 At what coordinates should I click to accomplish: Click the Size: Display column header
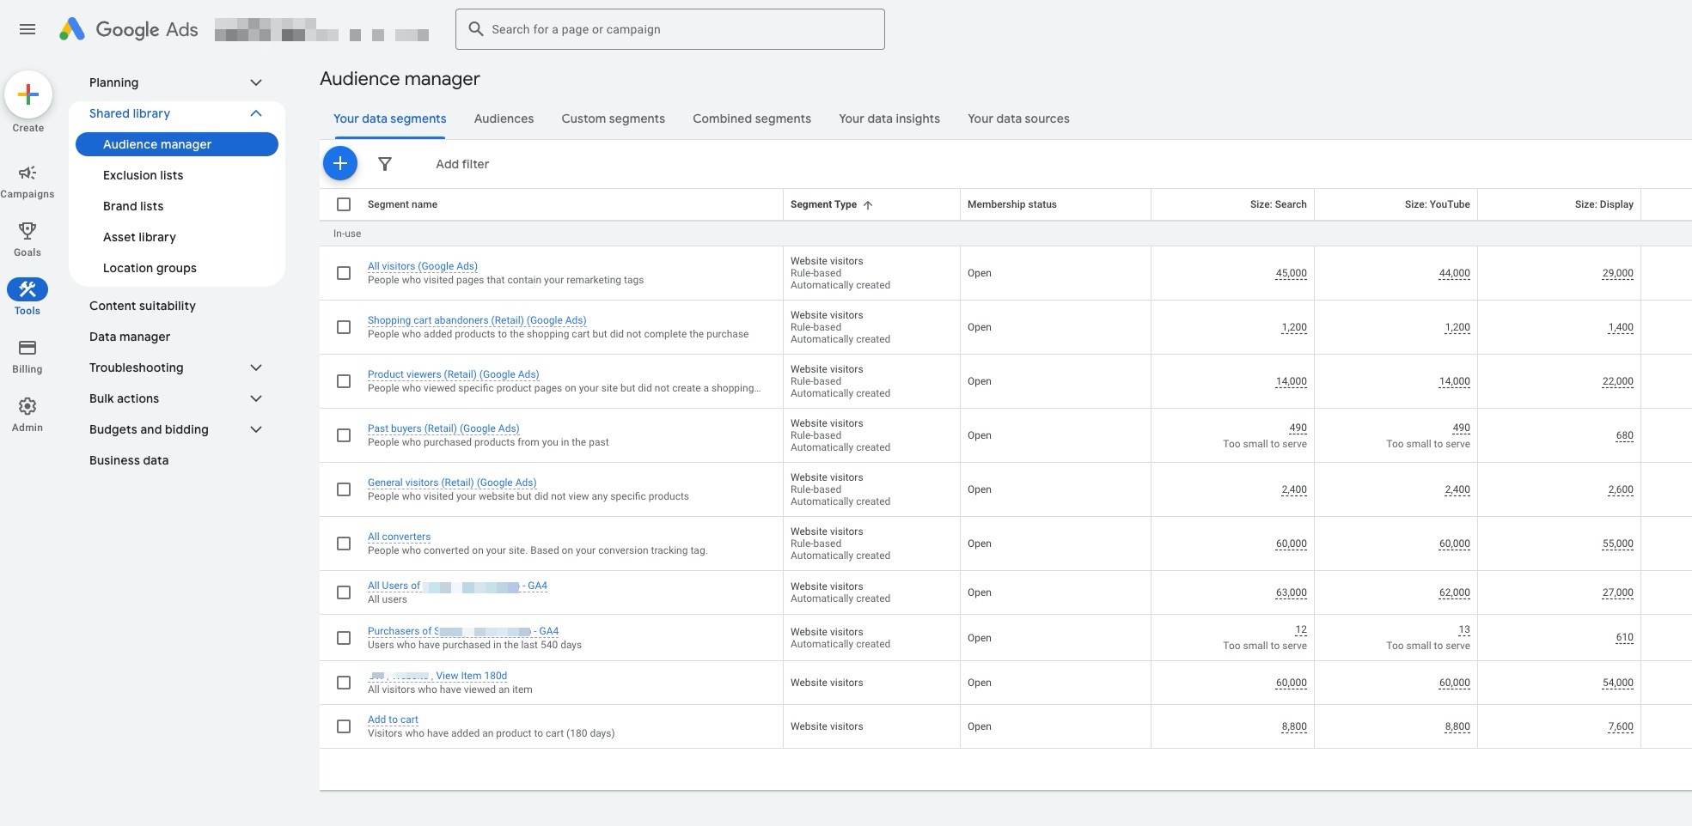pos(1603,204)
